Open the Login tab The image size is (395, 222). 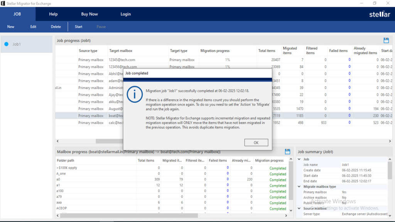[126, 14]
